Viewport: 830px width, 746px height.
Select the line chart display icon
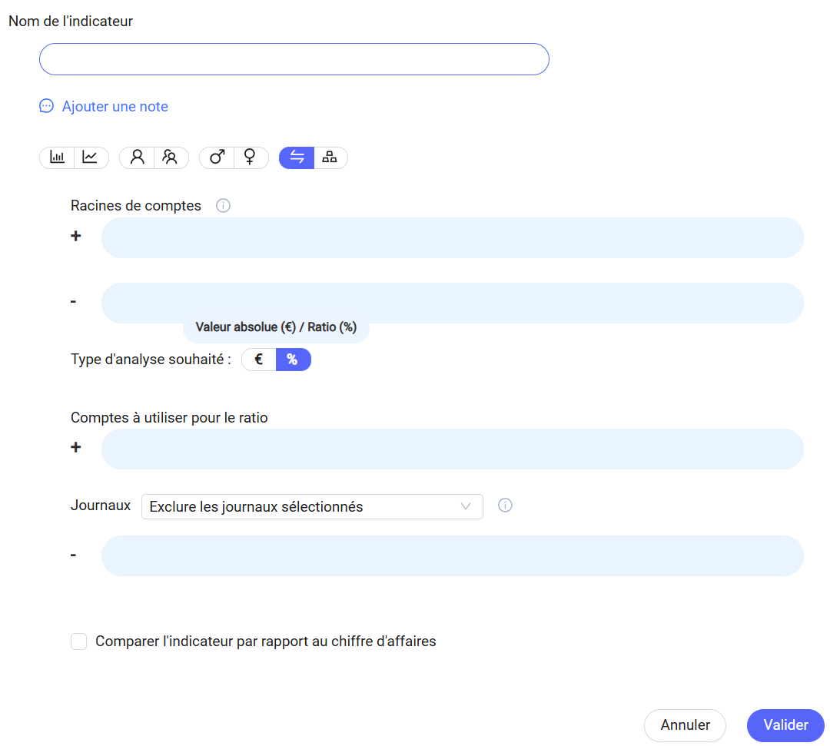[x=91, y=157]
